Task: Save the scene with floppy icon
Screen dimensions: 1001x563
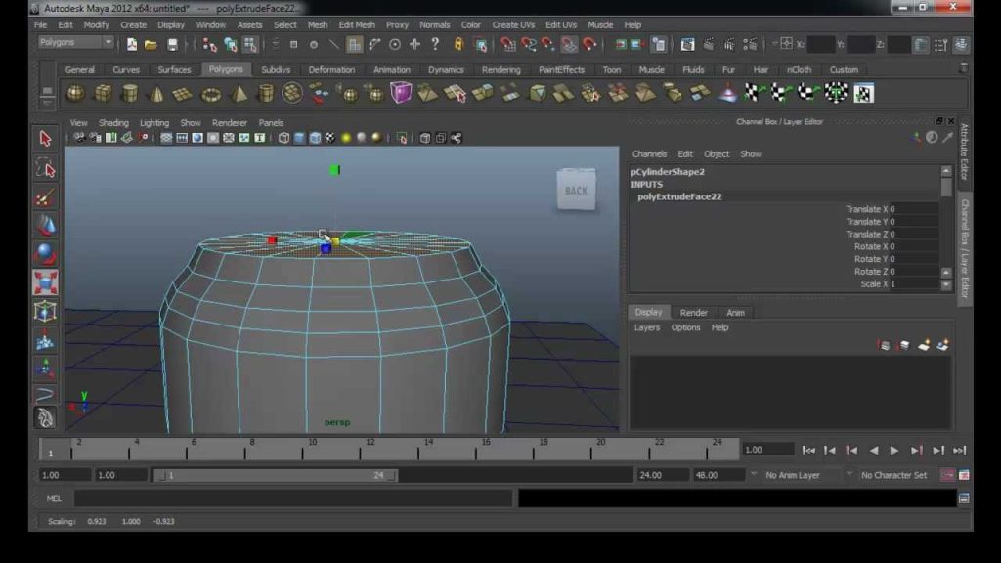Action: click(x=172, y=44)
